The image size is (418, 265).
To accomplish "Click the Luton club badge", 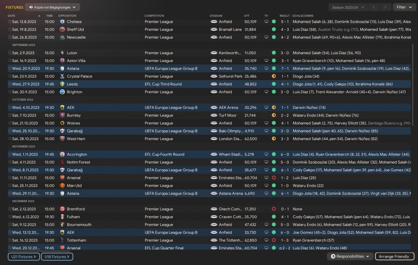I will coord(62,53).
